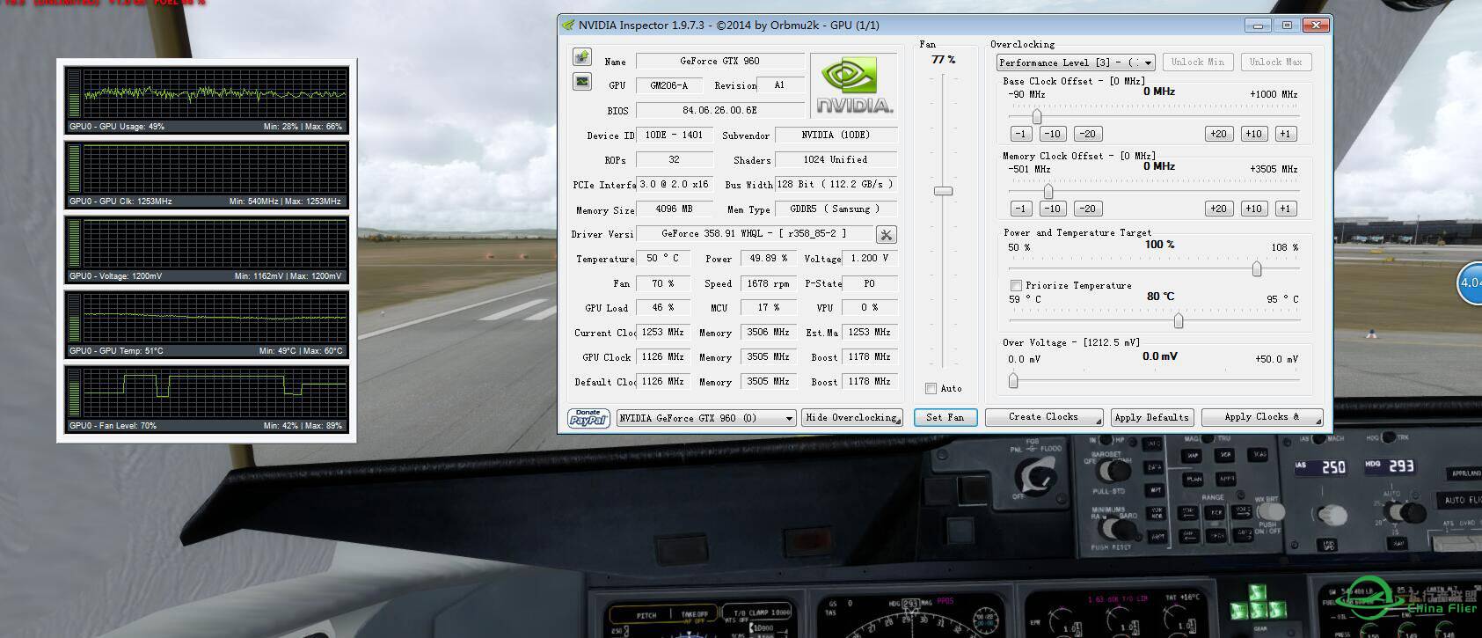Click the Bus Width value 128 Bit
This screenshot has width=1482, height=638.
point(835,184)
